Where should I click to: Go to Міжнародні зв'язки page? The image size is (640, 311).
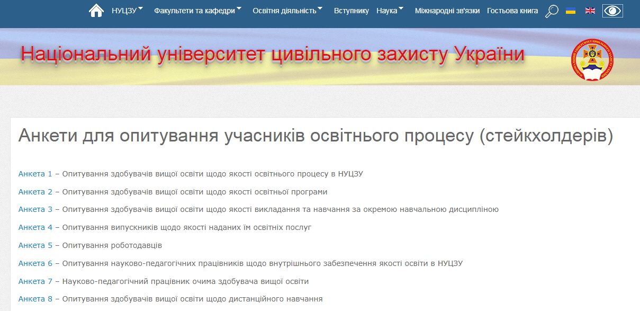(x=447, y=11)
